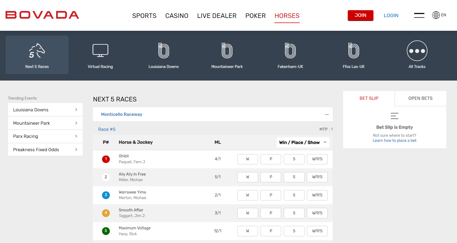Collapse the Monticello Raceway section
This screenshot has height=243, width=457.
pos(327,115)
